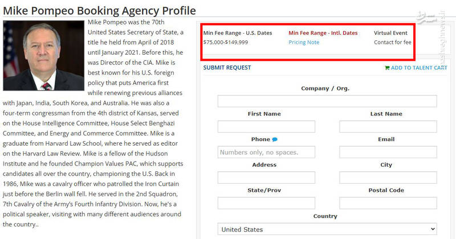Image resolution: width=456 pixels, height=239 pixels.
Task: Click the shopping cart icon
Action: 387,68
